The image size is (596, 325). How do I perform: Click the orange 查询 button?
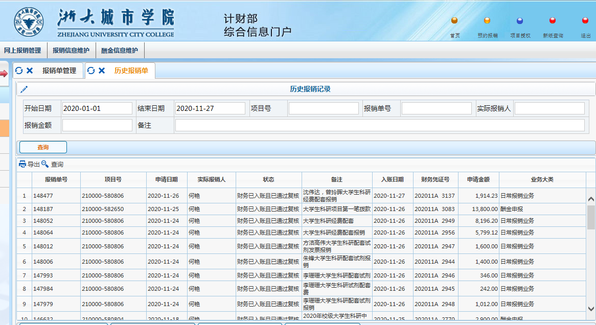43,147
